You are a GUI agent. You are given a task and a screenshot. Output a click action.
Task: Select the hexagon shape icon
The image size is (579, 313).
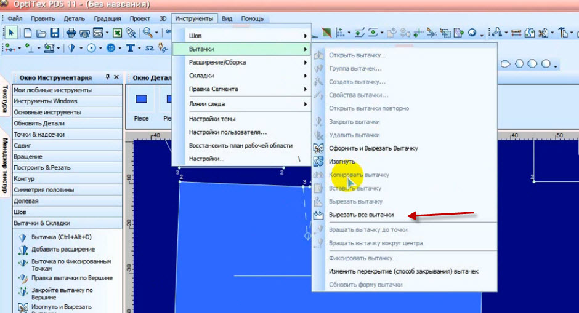[x=519, y=64]
